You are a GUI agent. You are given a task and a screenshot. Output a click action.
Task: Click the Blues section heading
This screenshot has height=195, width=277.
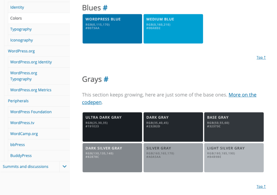(91, 8)
